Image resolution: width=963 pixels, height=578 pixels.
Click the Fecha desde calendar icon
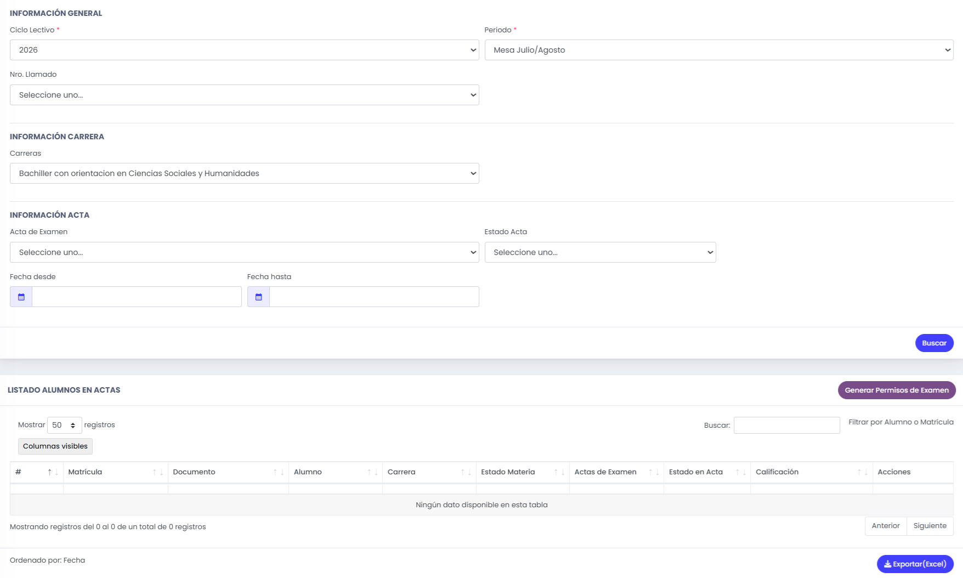pos(21,297)
